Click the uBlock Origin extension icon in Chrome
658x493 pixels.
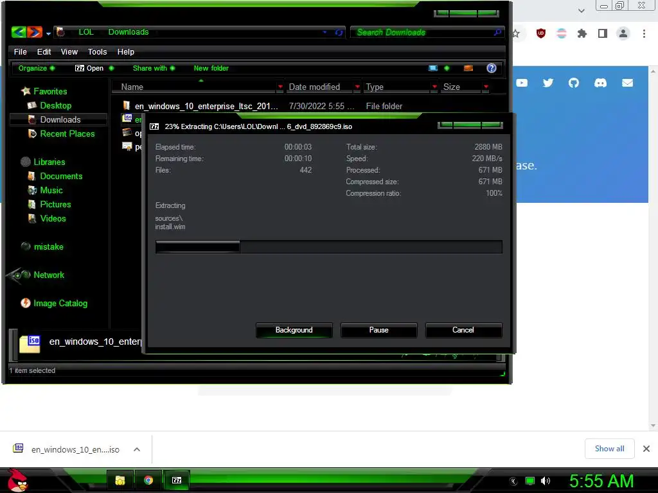pos(541,33)
